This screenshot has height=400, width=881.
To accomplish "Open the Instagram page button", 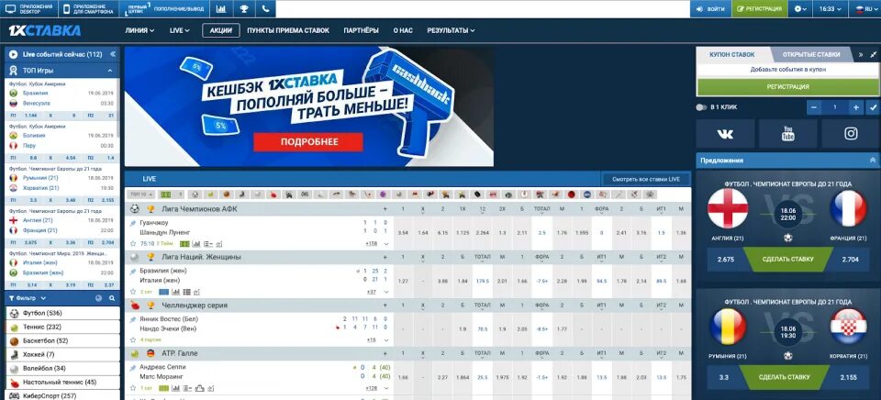I will click(x=852, y=134).
